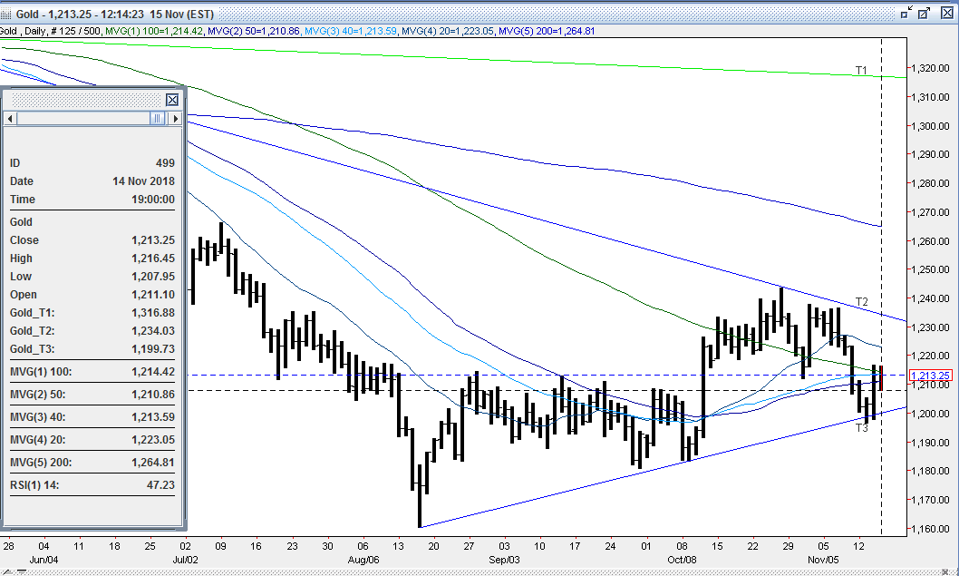Click the Jun/04 date axis label
The width and height of the screenshot is (959, 576).
click(44, 560)
